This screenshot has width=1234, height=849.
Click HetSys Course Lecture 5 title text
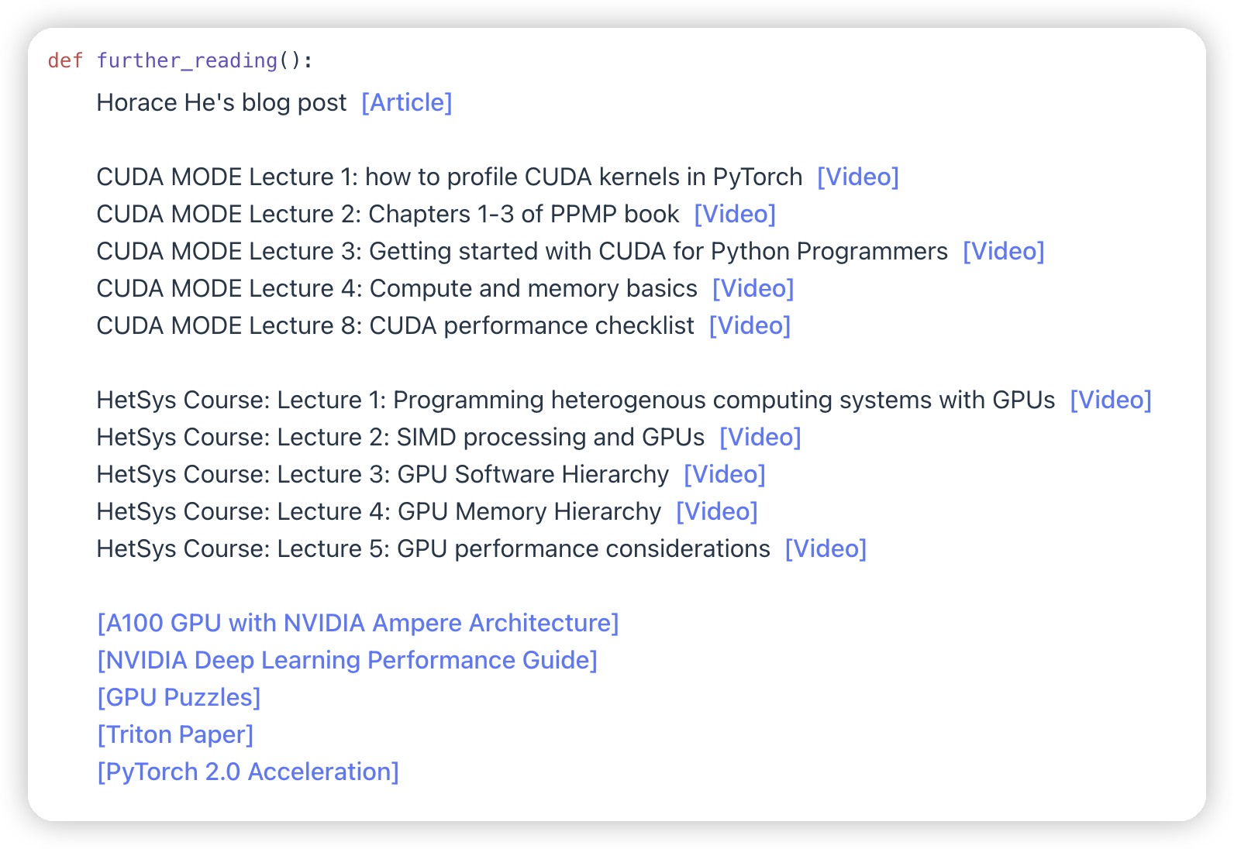pyautogui.click(x=433, y=548)
